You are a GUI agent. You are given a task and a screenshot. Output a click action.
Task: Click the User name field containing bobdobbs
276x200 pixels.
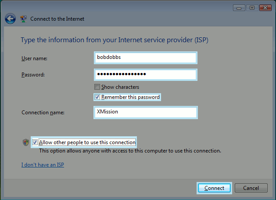(145, 58)
